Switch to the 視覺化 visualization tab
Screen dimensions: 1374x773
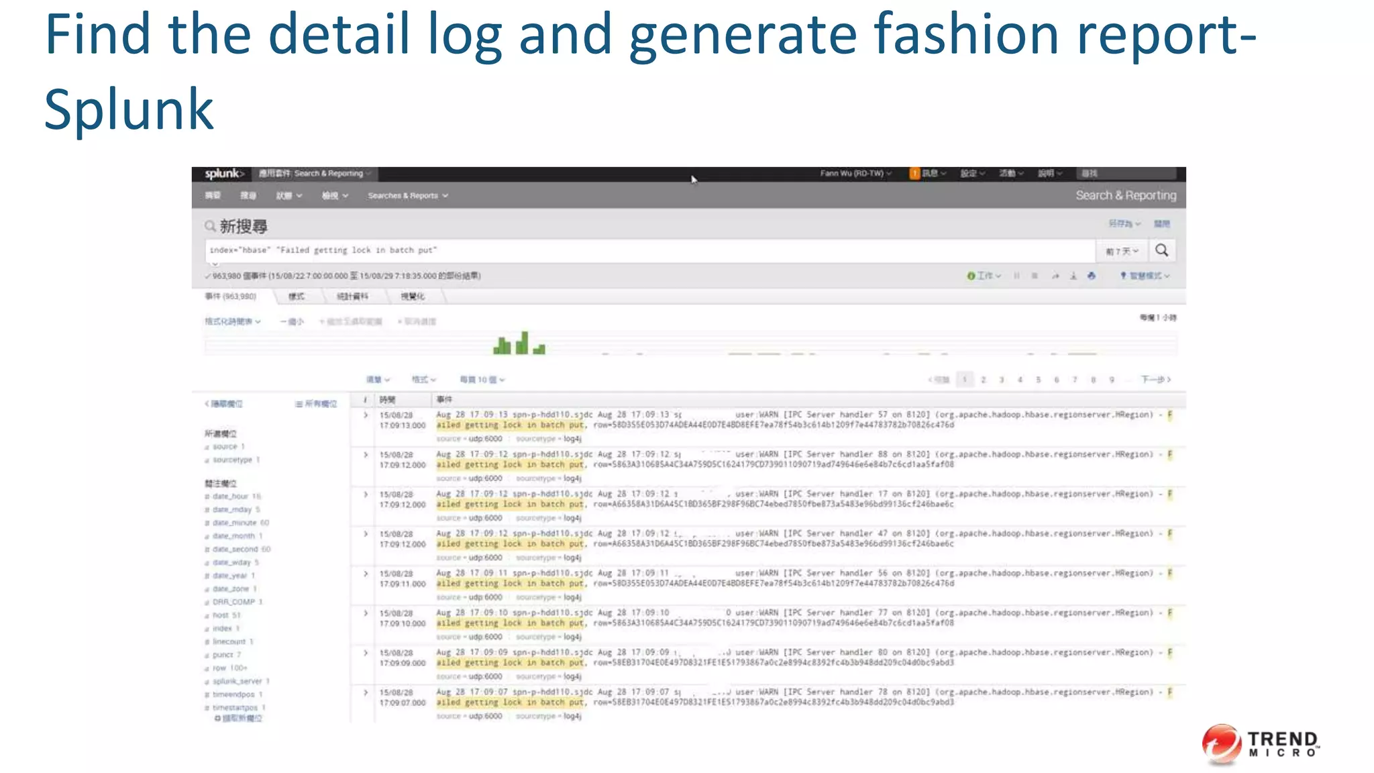(x=413, y=297)
